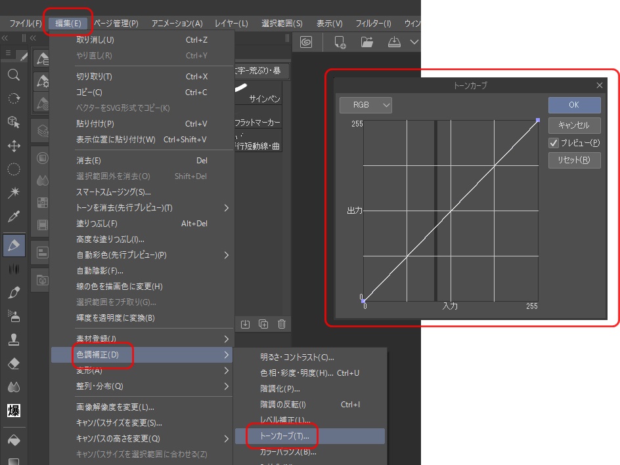Select the elliptical Selection area tool
The image size is (620, 465).
(14, 169)
